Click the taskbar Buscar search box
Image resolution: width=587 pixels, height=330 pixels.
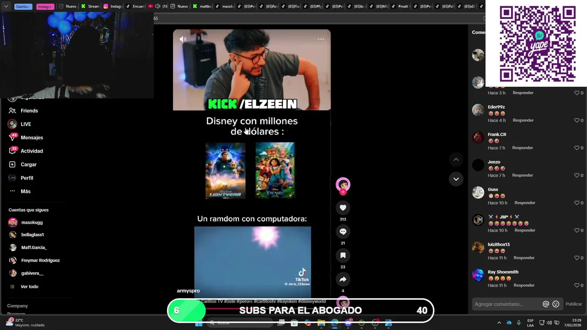[x=239, y=323]
